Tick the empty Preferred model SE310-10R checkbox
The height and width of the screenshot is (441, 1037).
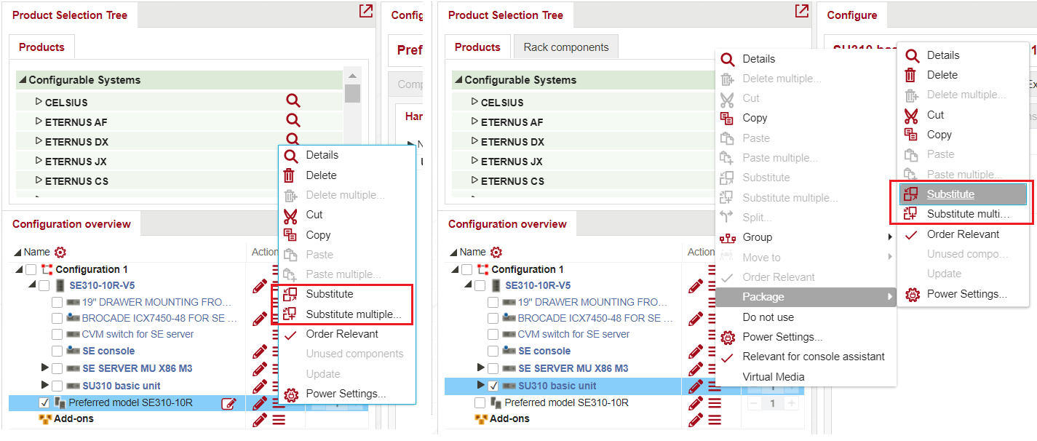coord(480,402)
